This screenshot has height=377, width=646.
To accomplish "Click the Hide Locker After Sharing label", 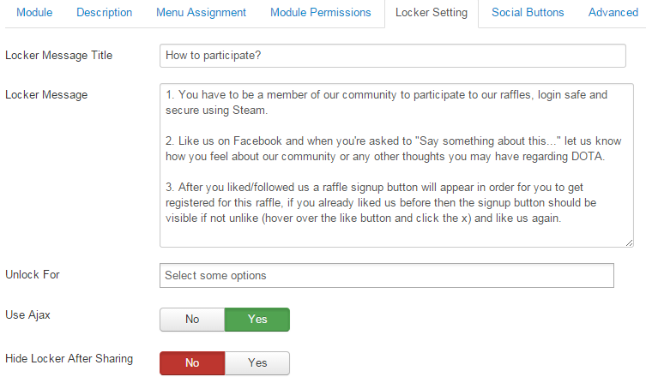I will click(x=69, y=359).
